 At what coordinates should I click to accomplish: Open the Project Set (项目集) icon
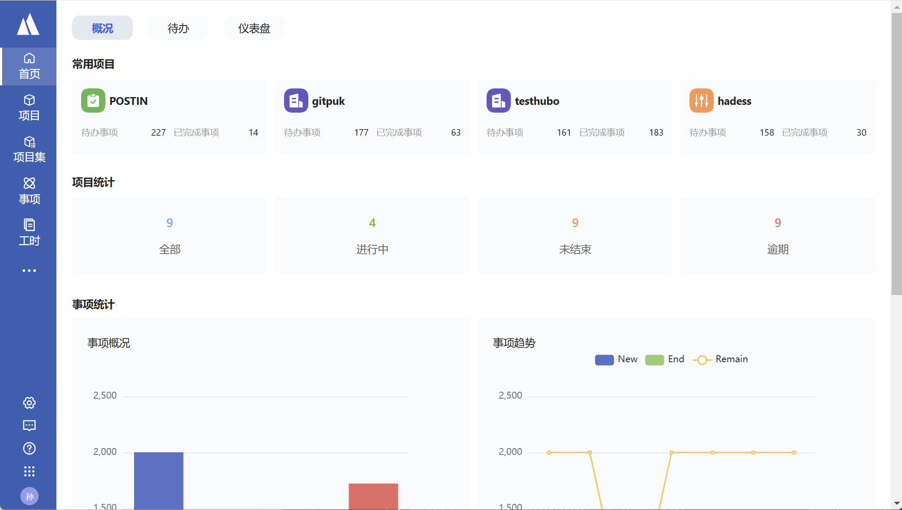(x=29, y=149)
